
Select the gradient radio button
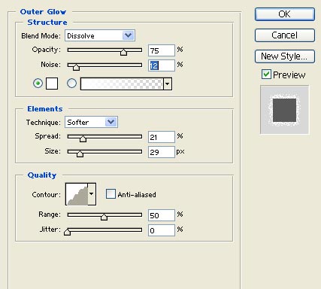pos(71,84)
